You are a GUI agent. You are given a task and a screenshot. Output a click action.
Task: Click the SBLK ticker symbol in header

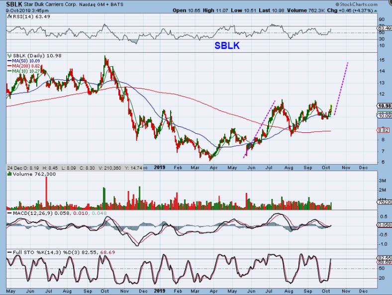point(14,4)
